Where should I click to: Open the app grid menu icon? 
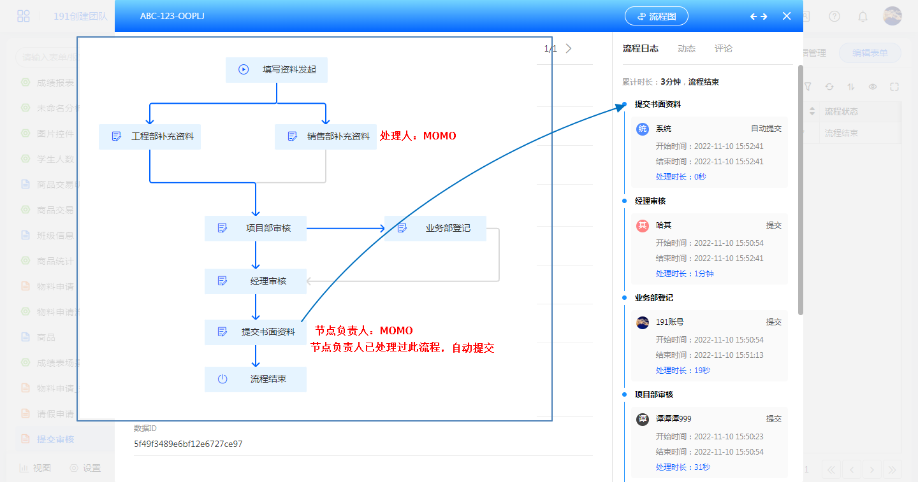pyautogui.click(x=24, y=17)
